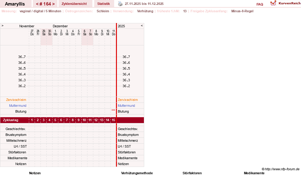The width and height of the screenshot is (301, 185).
Task: Select date column 1. Mo
Action: 56,33
